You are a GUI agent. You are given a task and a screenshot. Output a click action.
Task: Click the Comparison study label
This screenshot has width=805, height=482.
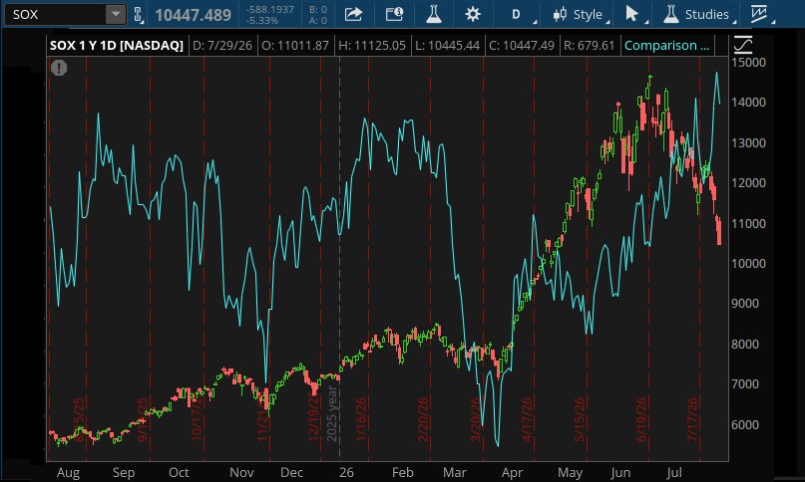click(x=666, y=46)
